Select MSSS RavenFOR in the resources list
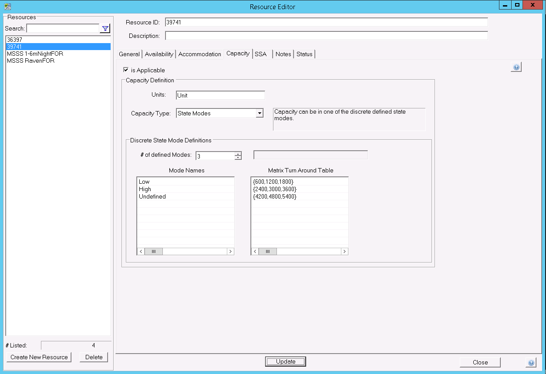Image resolution: width=546 pixels, height=374 pixels. click(30, 61)
